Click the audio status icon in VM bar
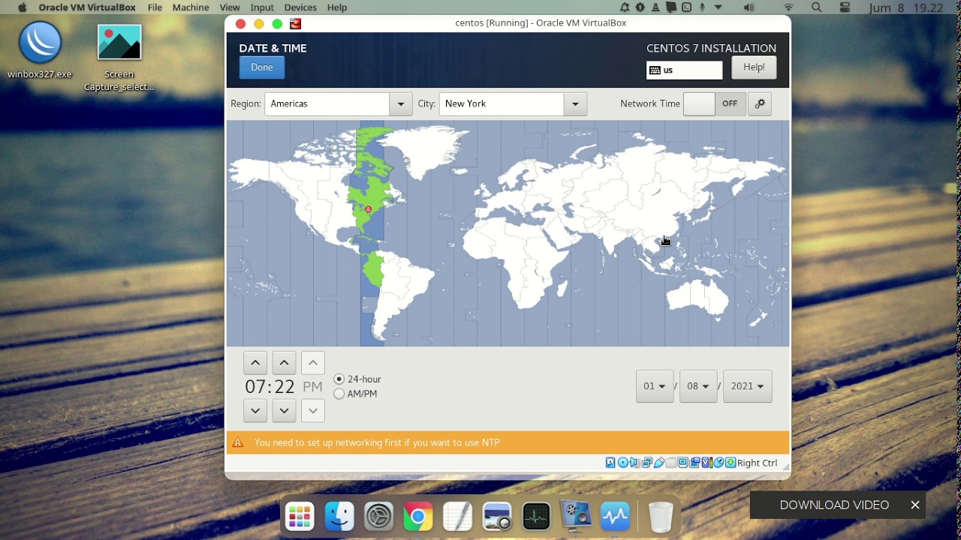Image resolution: width=961 pixels, height=540 pixels. click(x=635, y=463)
